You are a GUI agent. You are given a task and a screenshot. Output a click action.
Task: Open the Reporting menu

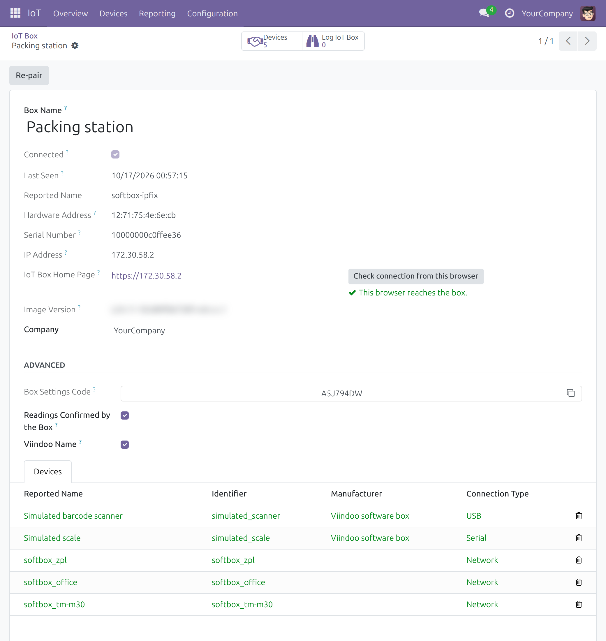pos(157,14)
